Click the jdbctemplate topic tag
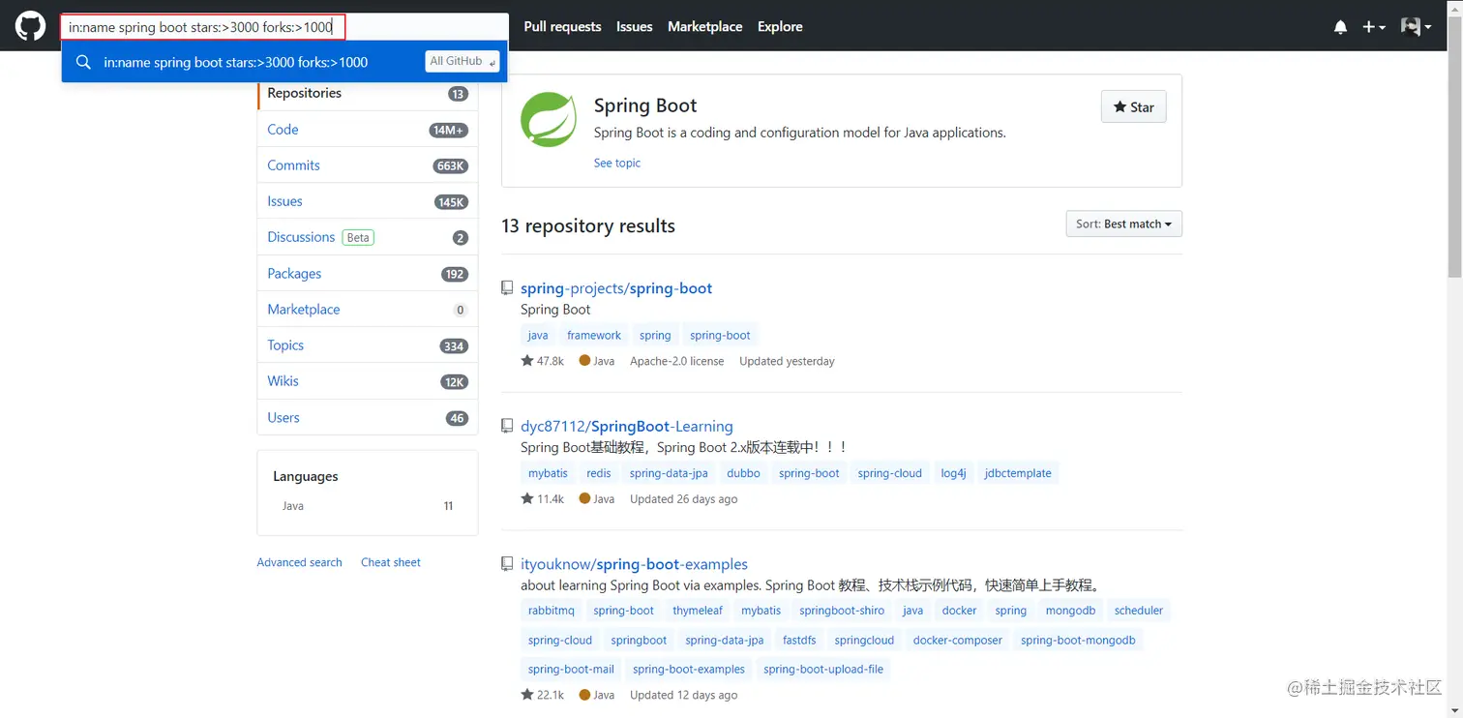The width and height of the screenshot is (1463, 718). pyautogui.click(x=1018, y=473)
